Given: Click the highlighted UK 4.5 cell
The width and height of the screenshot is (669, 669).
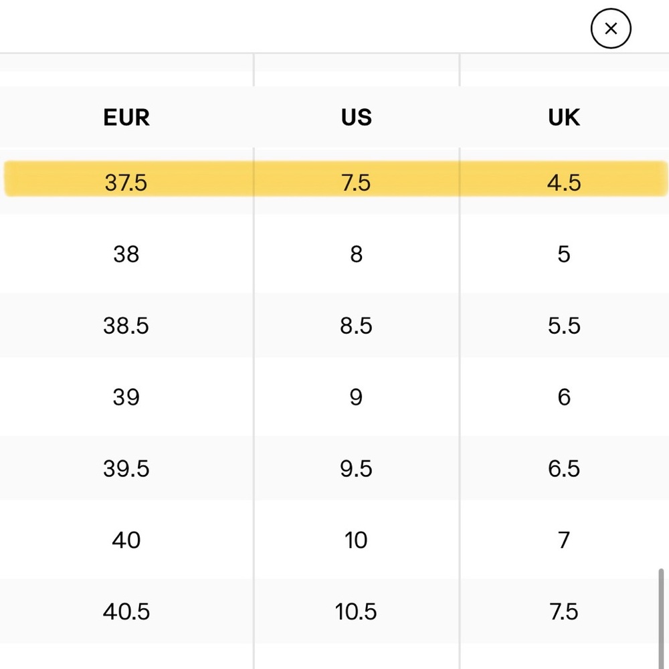Looking at the screenshot, I should pos(563,183).
